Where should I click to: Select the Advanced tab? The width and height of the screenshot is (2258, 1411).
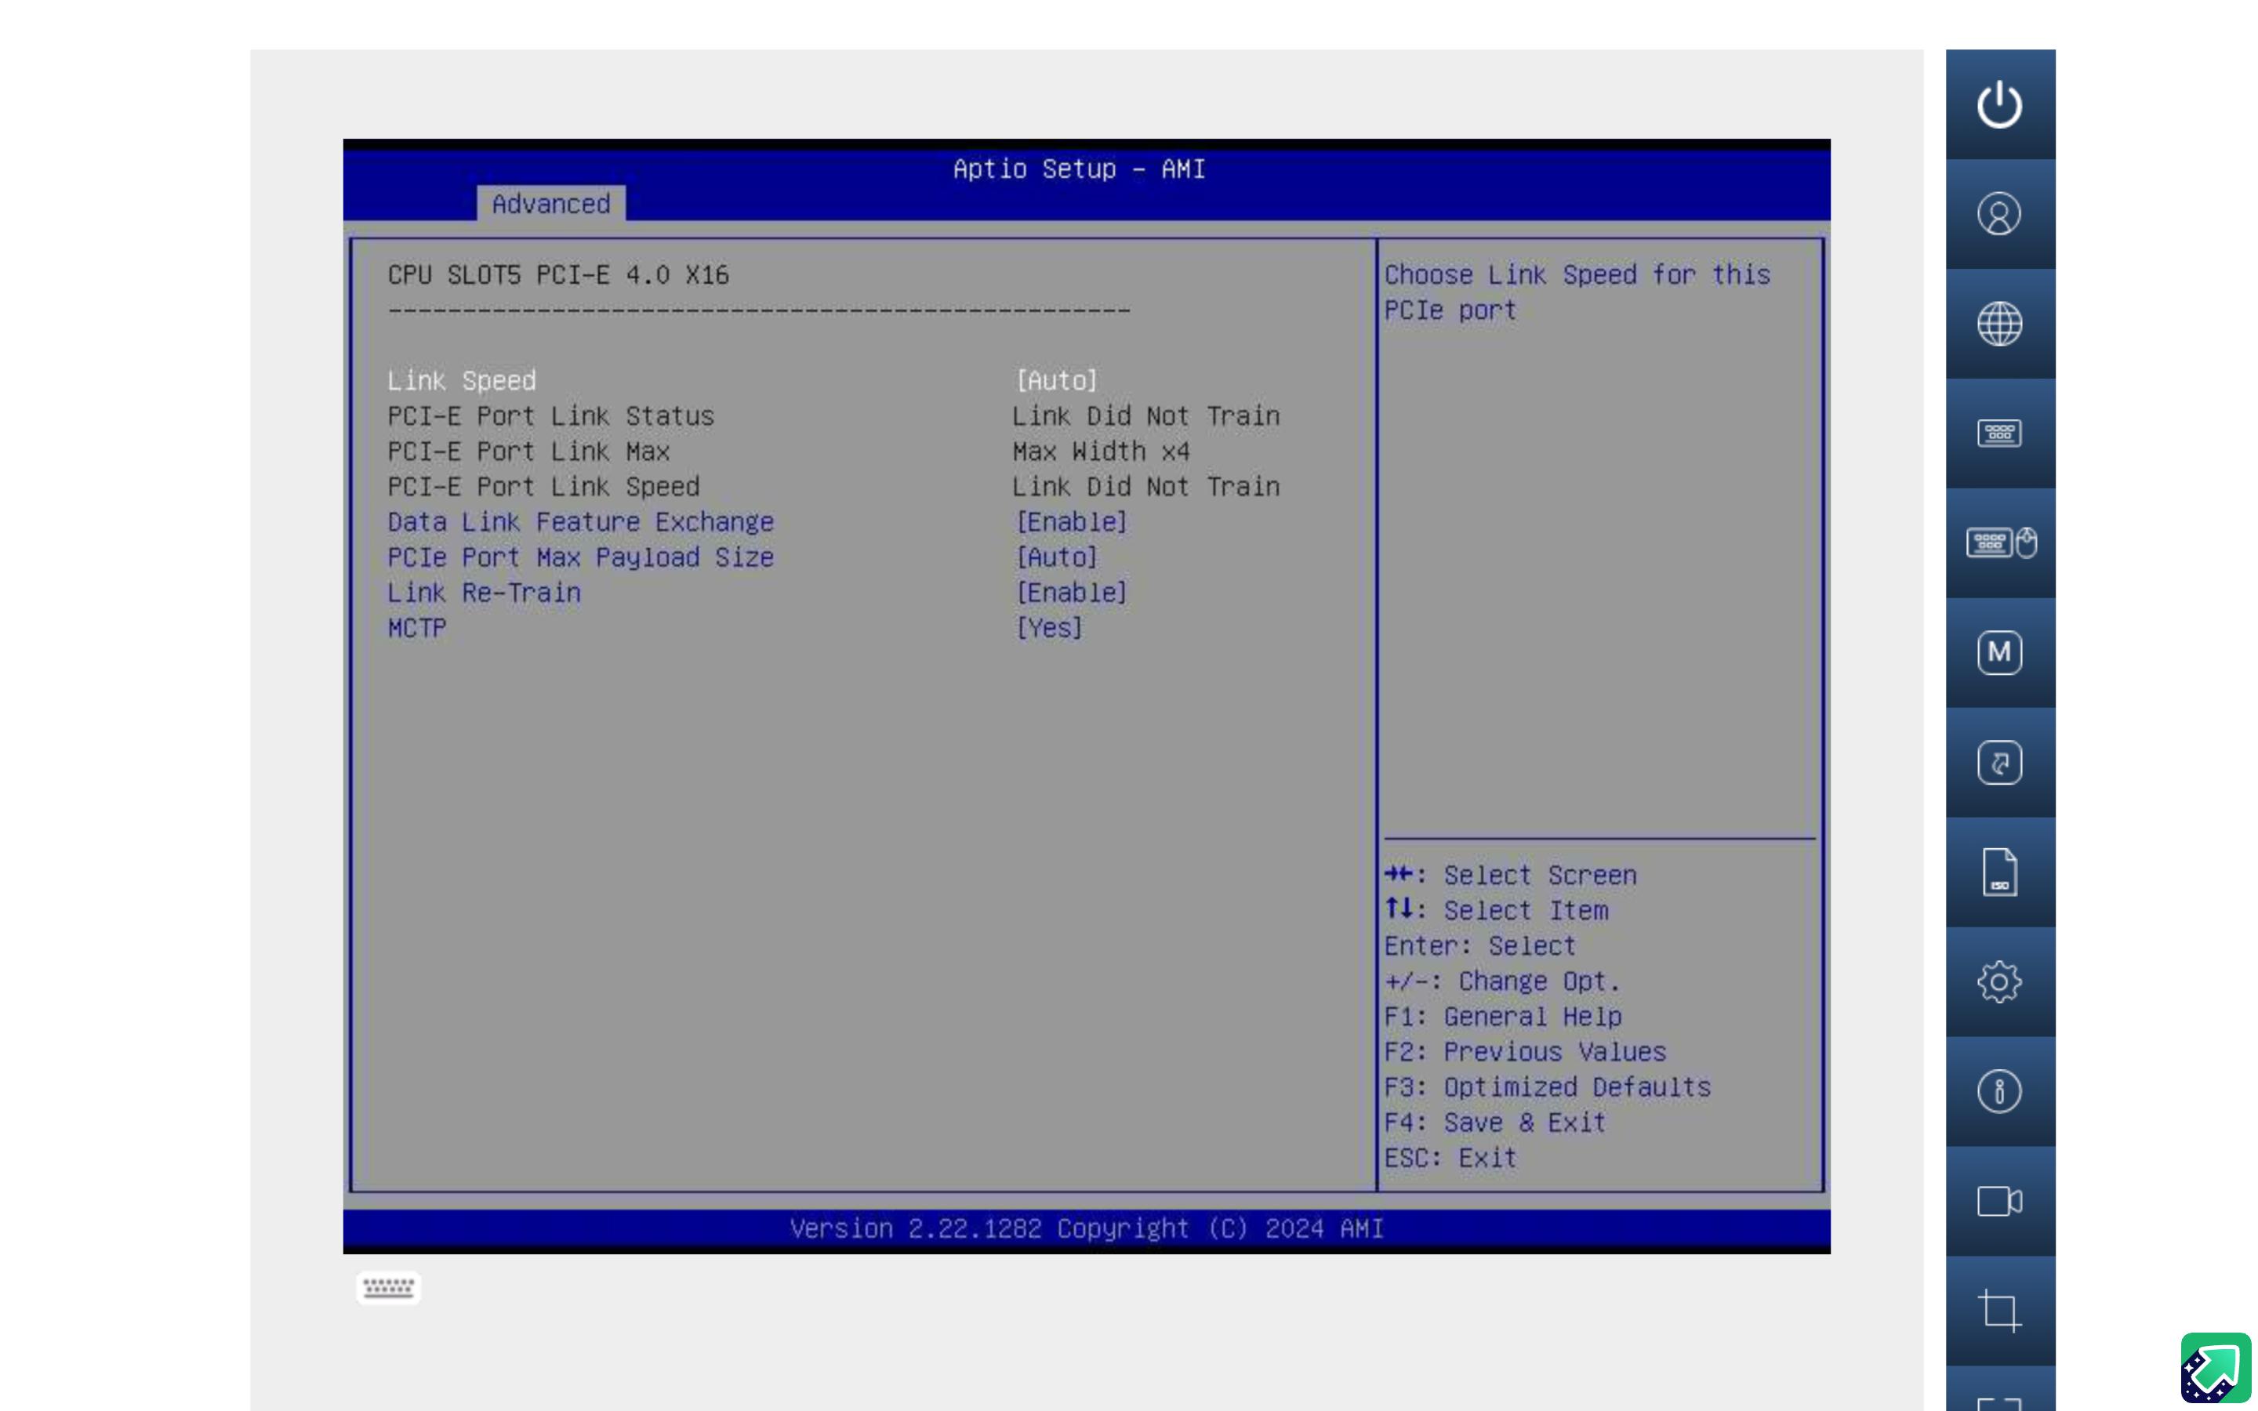coord(550,205)
